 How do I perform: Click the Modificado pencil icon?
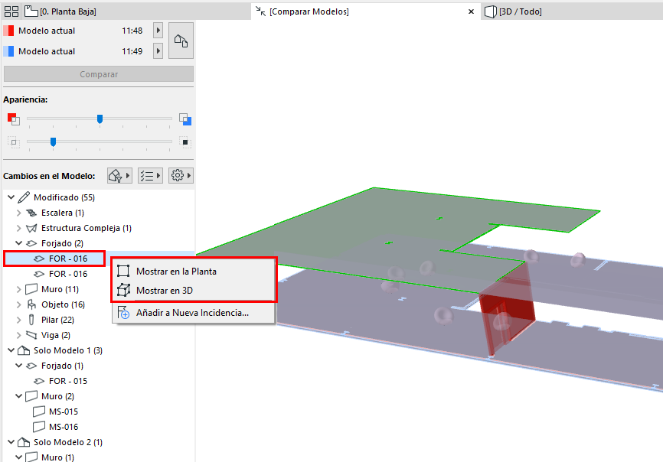click(x=24, y=197)
